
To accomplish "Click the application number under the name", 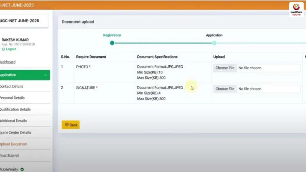I will [x=18, y=45].
